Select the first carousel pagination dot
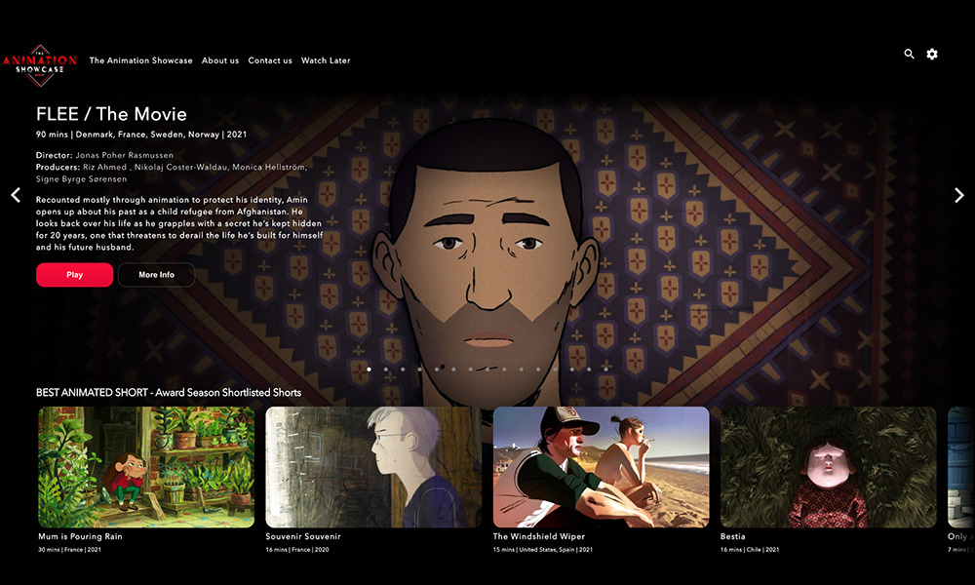The image size is (975, 585). click(370, 370)
